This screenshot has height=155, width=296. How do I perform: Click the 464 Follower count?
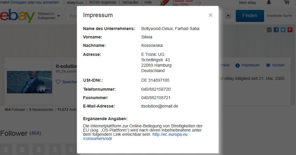[x=15, y=110]
